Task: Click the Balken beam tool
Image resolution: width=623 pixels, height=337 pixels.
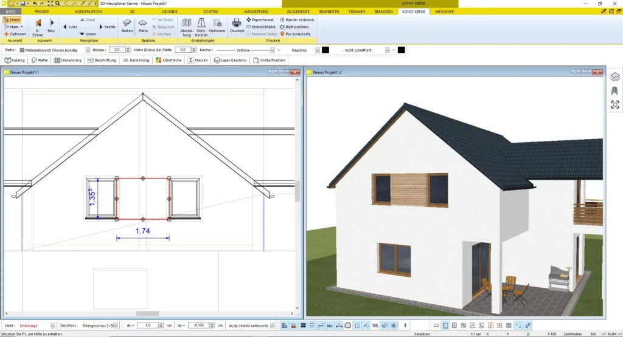Action: click(x=127, y=26)
